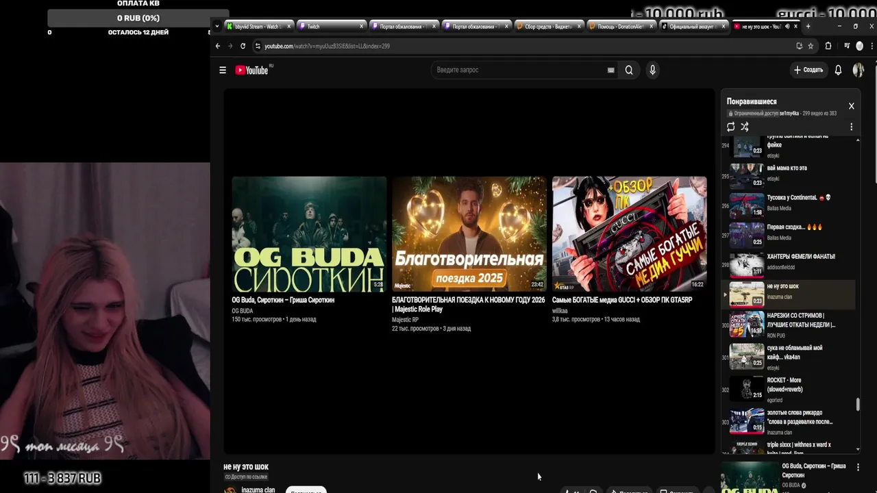
Task: Go back with the browser back arrow
Action: tap(218, 46)
